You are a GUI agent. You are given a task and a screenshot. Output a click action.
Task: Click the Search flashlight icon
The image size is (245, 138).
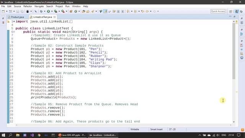click(x=93, y=11)
